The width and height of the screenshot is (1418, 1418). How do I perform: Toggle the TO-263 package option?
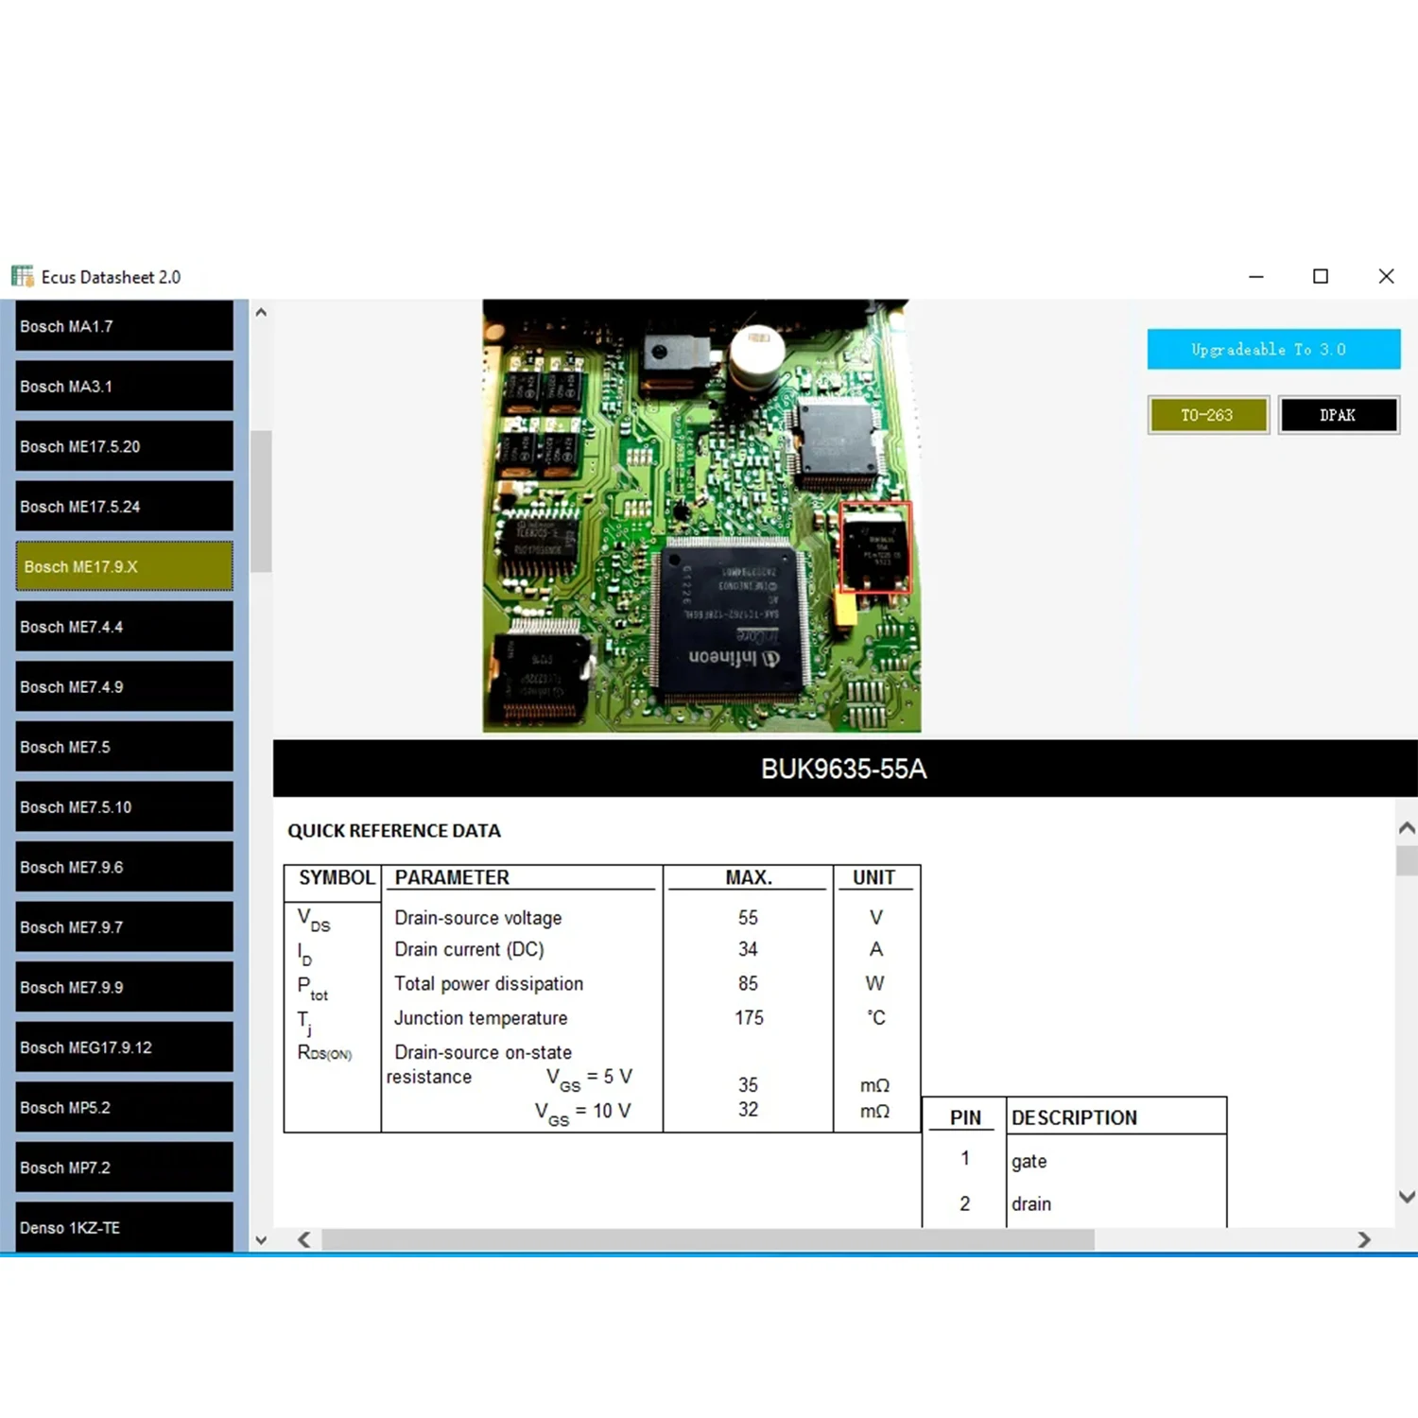pos(1208,414)
